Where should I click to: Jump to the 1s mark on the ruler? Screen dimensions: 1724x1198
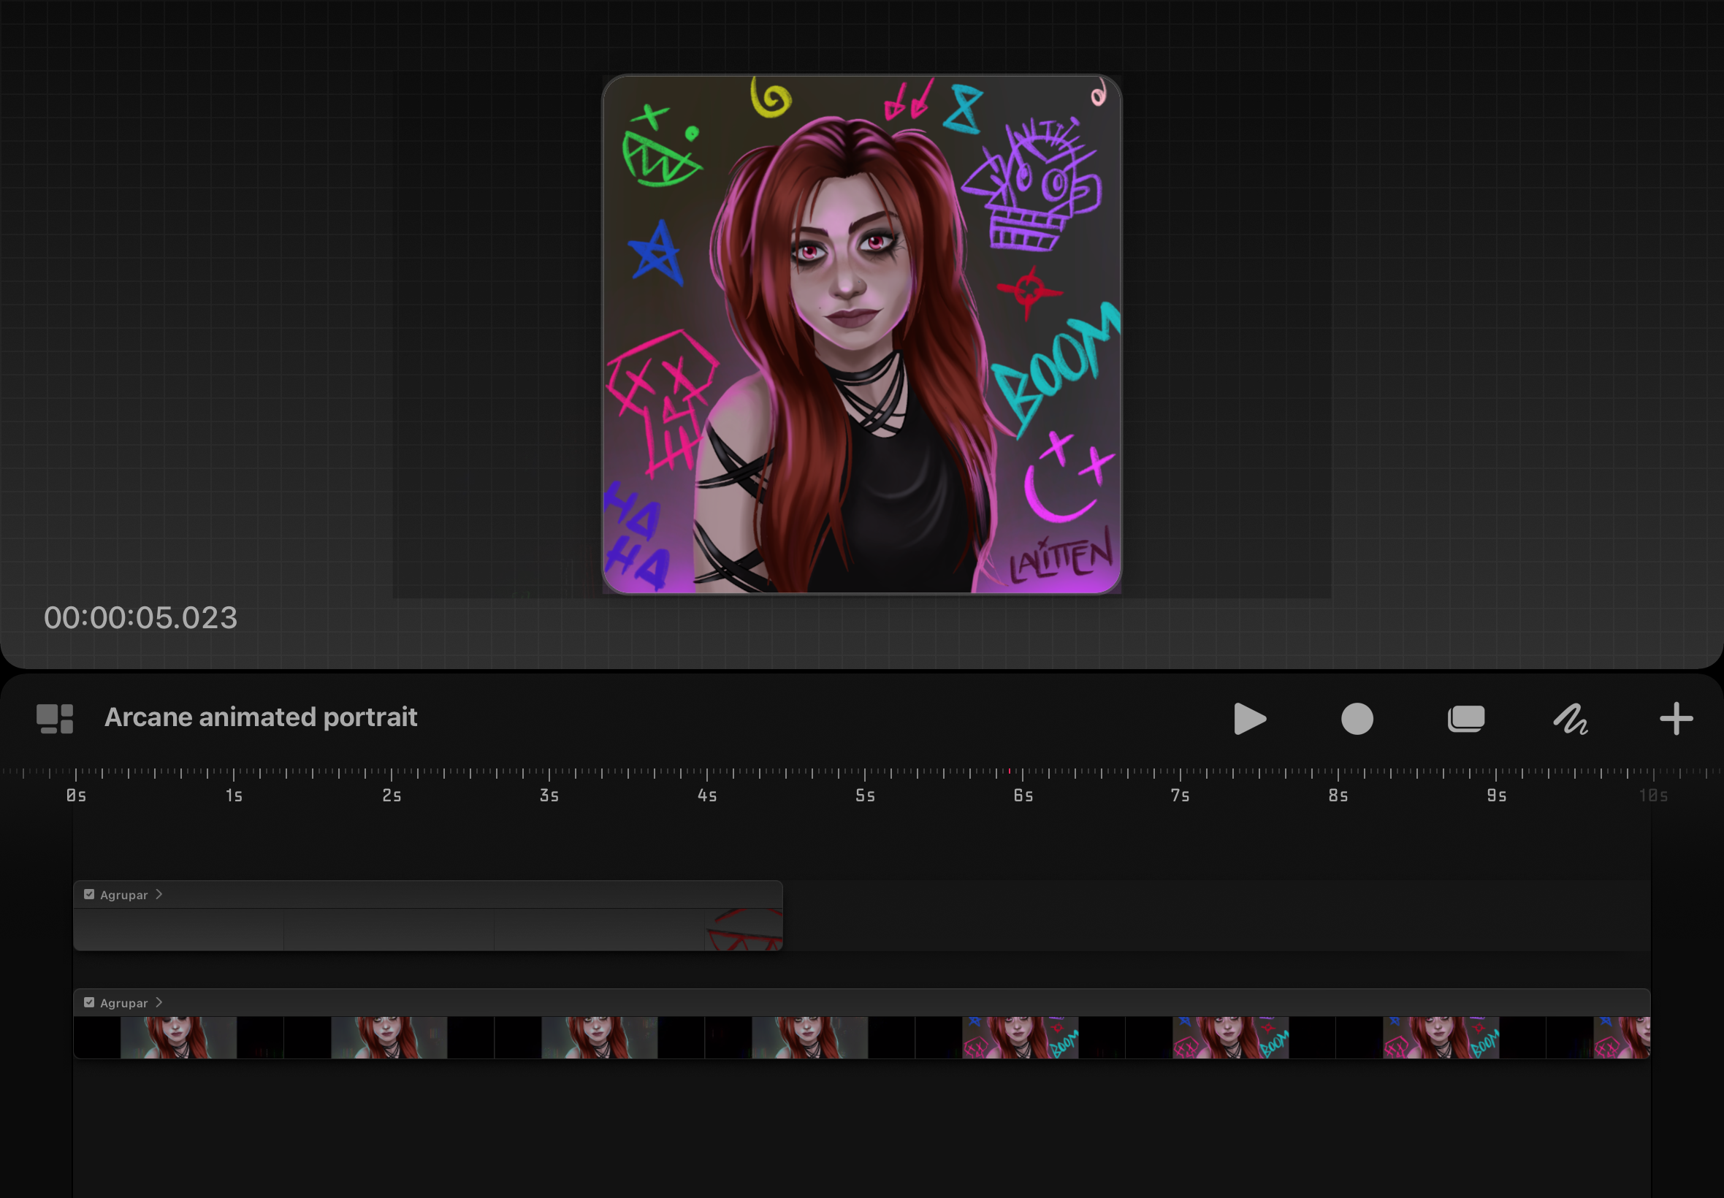click(x=234, y=795)
